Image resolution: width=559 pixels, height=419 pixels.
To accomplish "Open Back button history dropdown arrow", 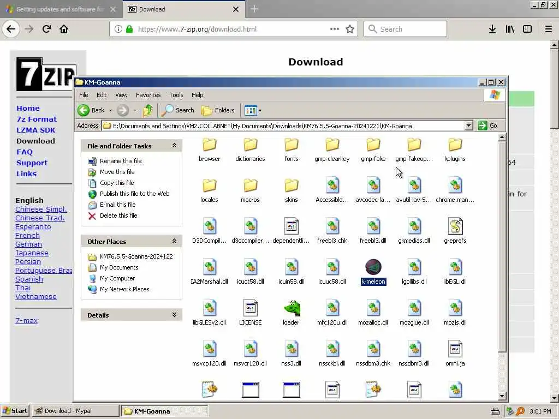I will click(x=110, y=110).
